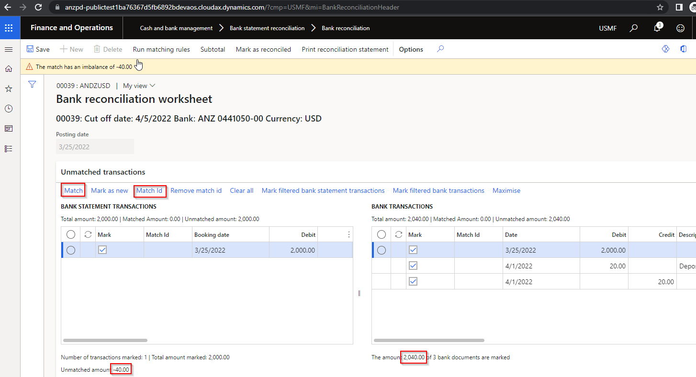Click the Home icon in sidebar
The width and height of the screenshot is (696, 377).
coord(9,69)
